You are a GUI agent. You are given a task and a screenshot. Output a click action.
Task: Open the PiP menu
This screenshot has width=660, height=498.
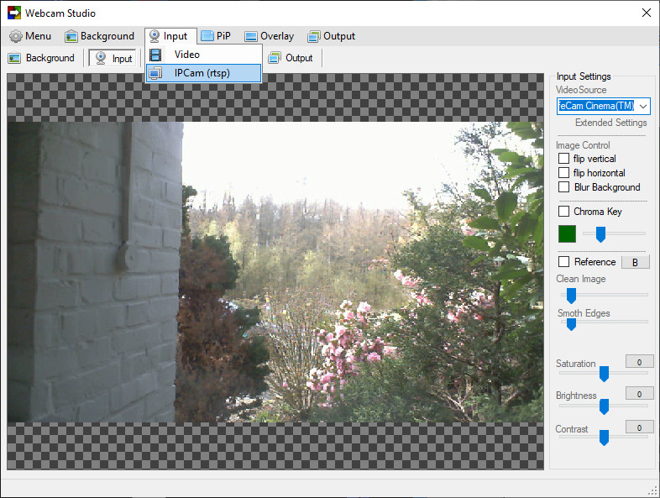pyautogui.click(x=216, y=36)
